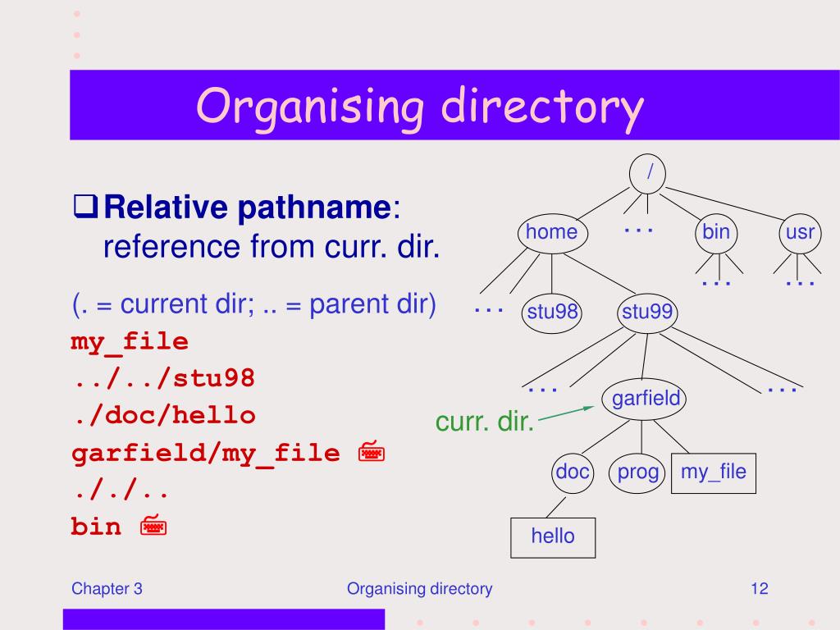Click the "Chapter 3" footer text
The image size is (840, 630).
[107, 589]
